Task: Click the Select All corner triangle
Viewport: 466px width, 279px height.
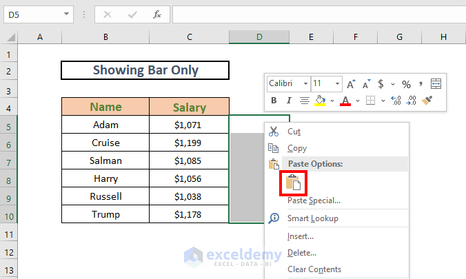Action: pyautogui.click(x=11, y=37)
